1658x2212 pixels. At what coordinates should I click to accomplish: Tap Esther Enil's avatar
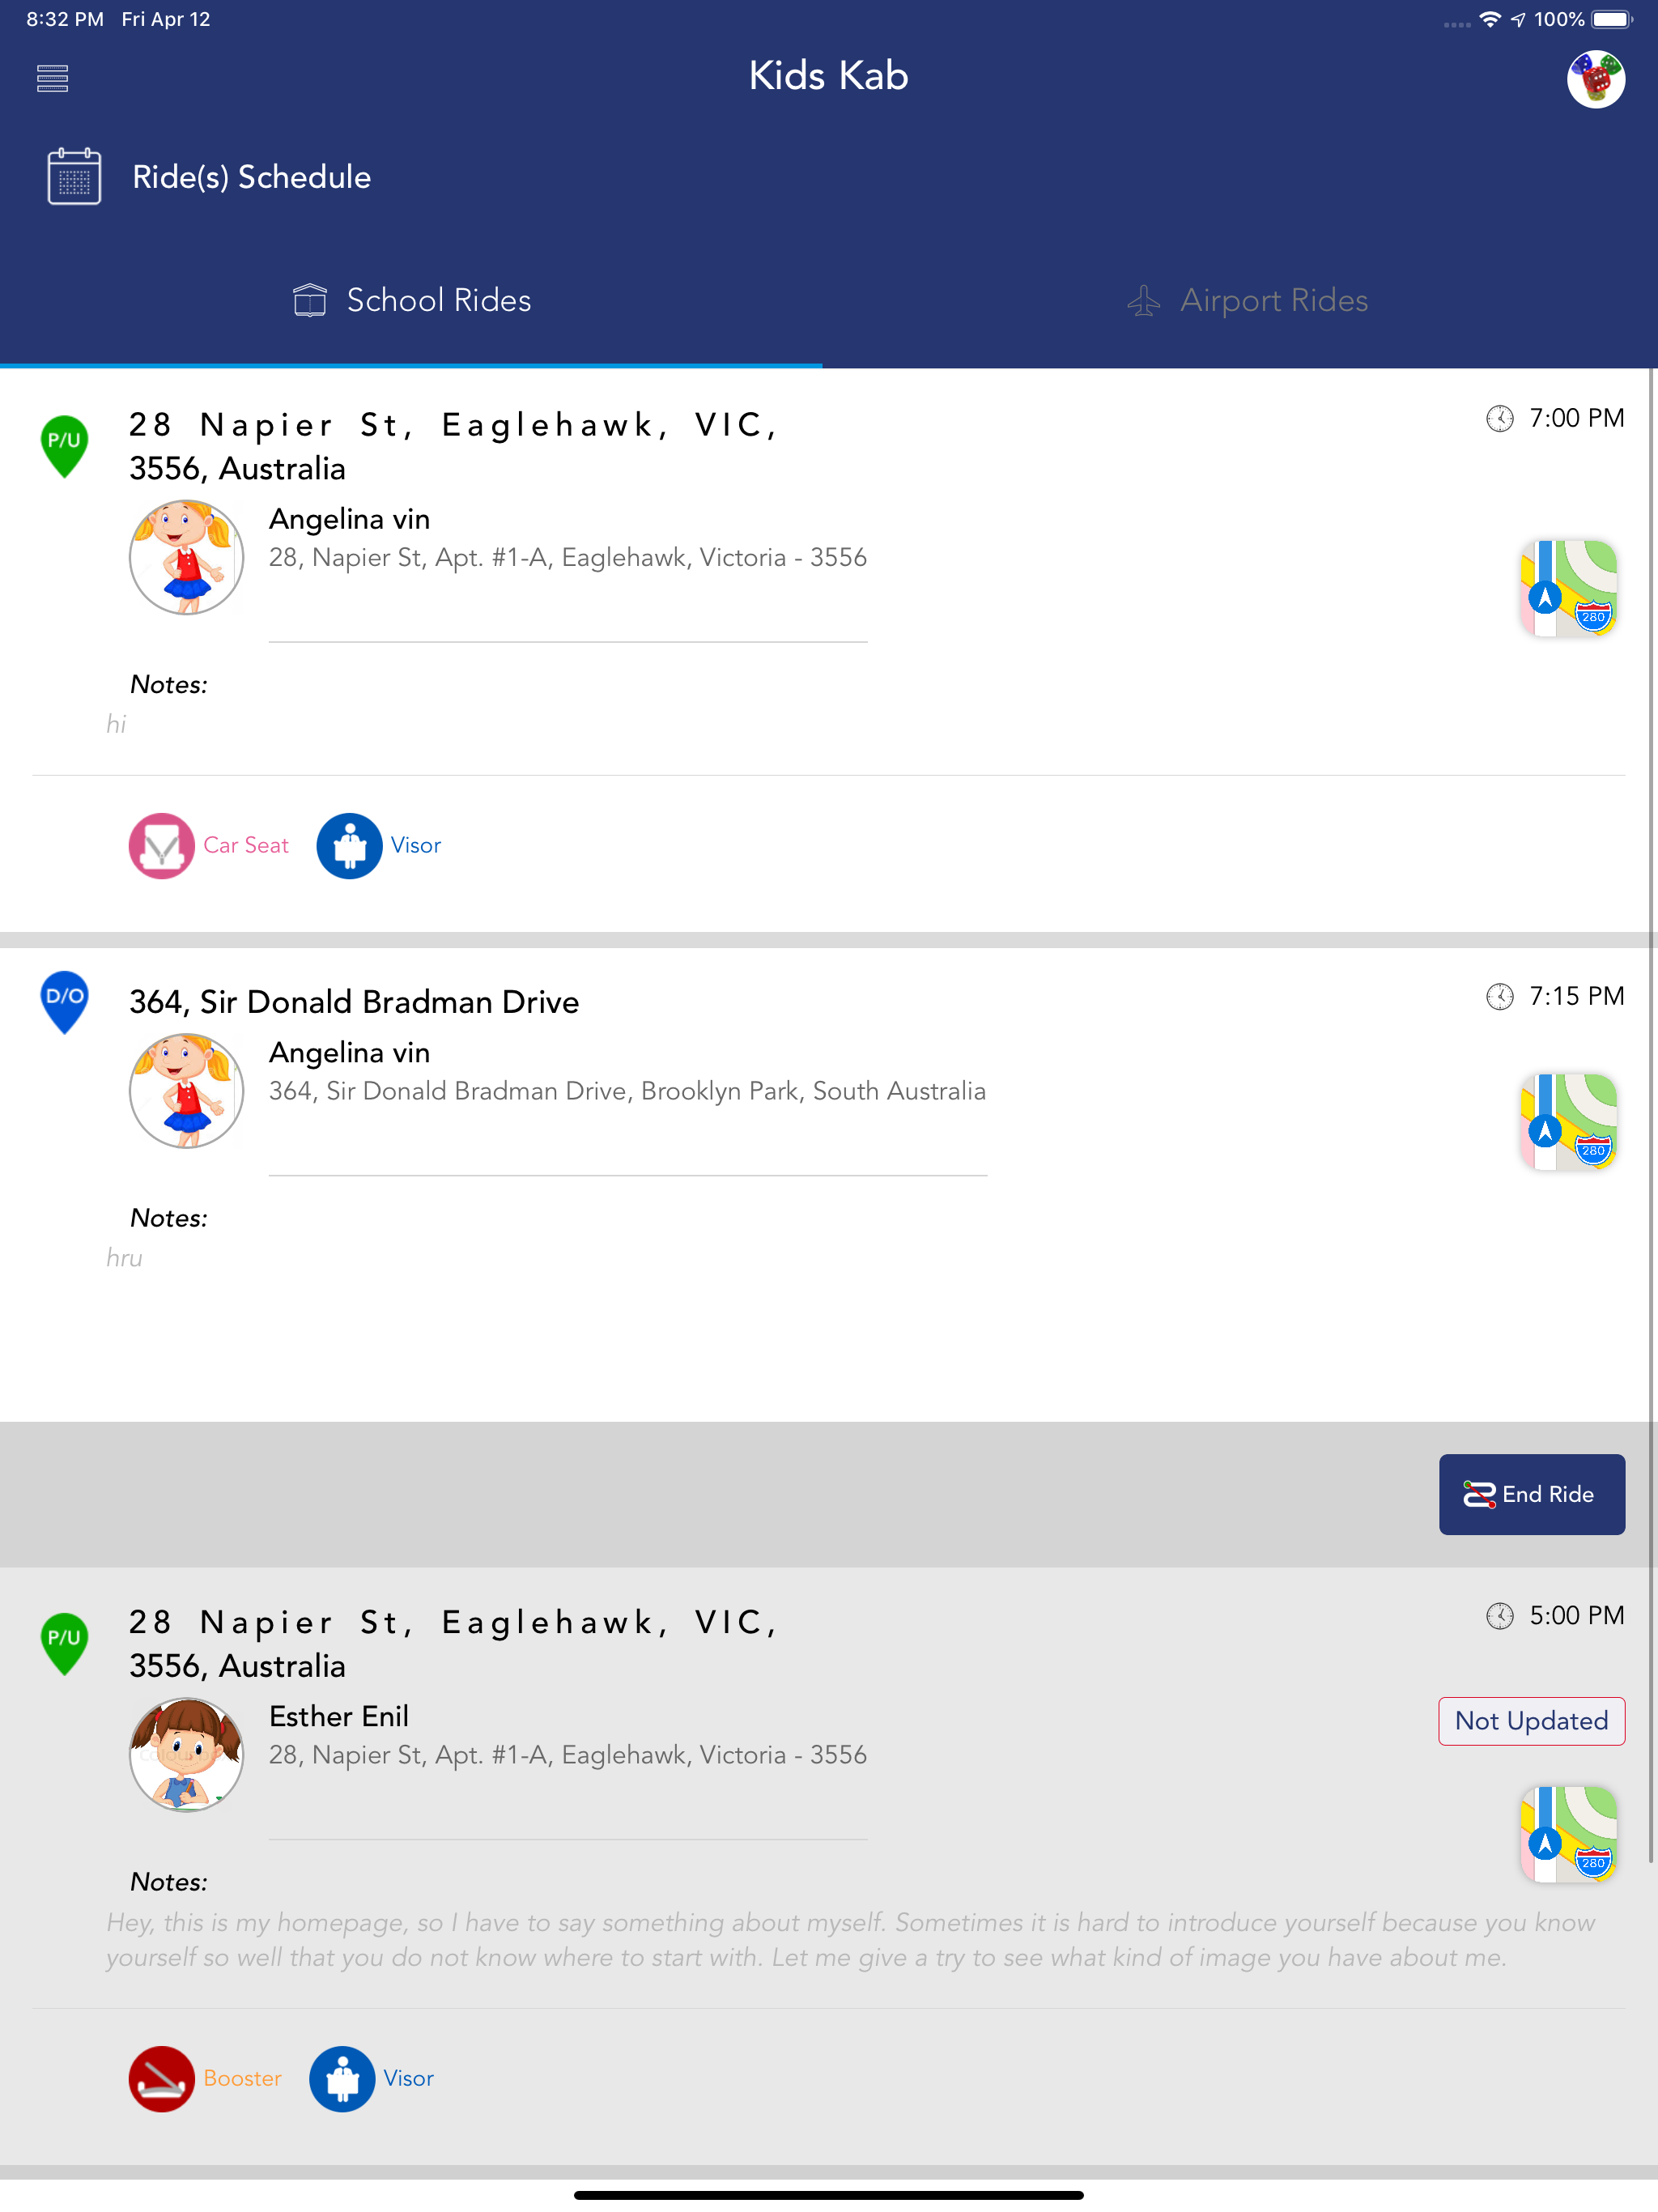click(x=186, y=1754)
